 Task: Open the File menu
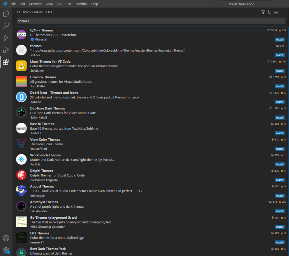(13, 4)
